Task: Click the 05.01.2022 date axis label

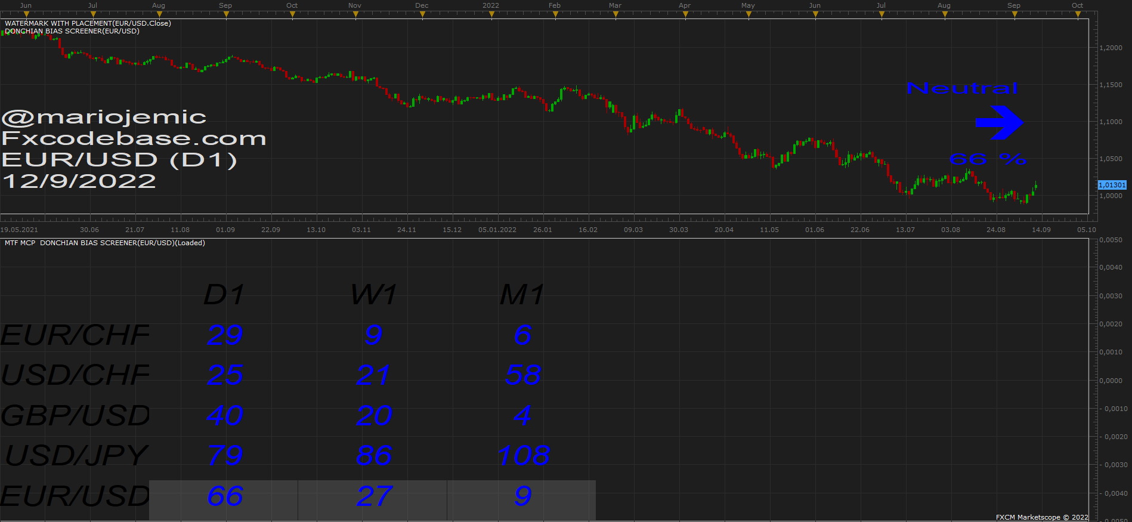Action: point(497,230)
